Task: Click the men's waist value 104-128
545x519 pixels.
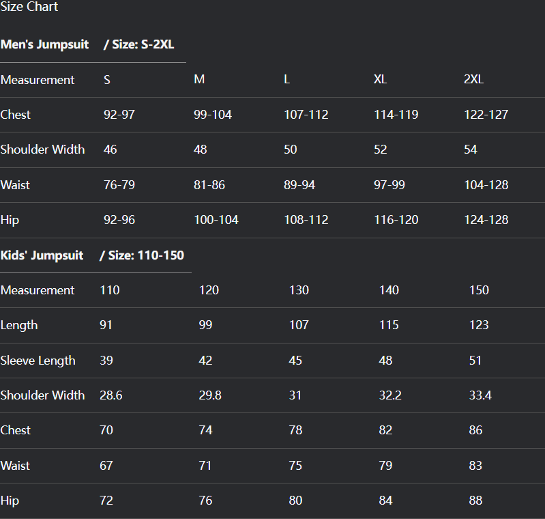Action: (x=486, y=185)
